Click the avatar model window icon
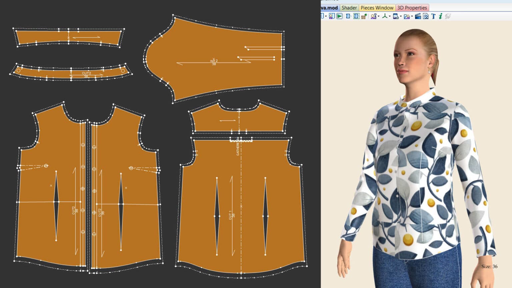This screenshot has height=288, width=512. [x=331, y=16]
